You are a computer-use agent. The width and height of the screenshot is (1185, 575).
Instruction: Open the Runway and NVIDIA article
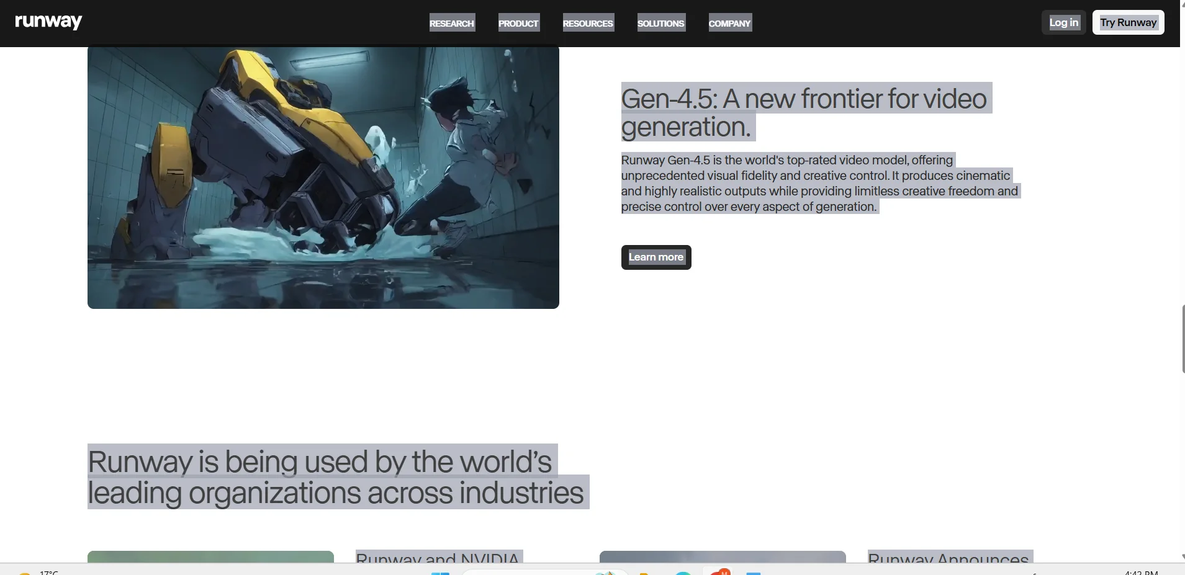point(438,558)
